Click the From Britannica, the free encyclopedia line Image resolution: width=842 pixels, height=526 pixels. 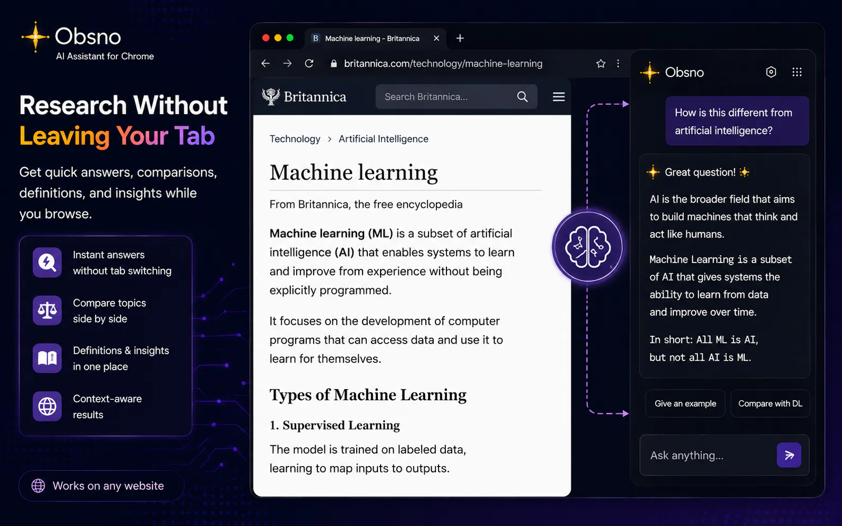366,205
